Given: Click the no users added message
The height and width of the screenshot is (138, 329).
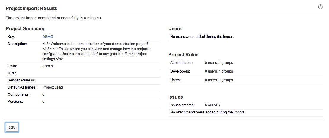Looking at the screenshot, I should click(202, 37).
